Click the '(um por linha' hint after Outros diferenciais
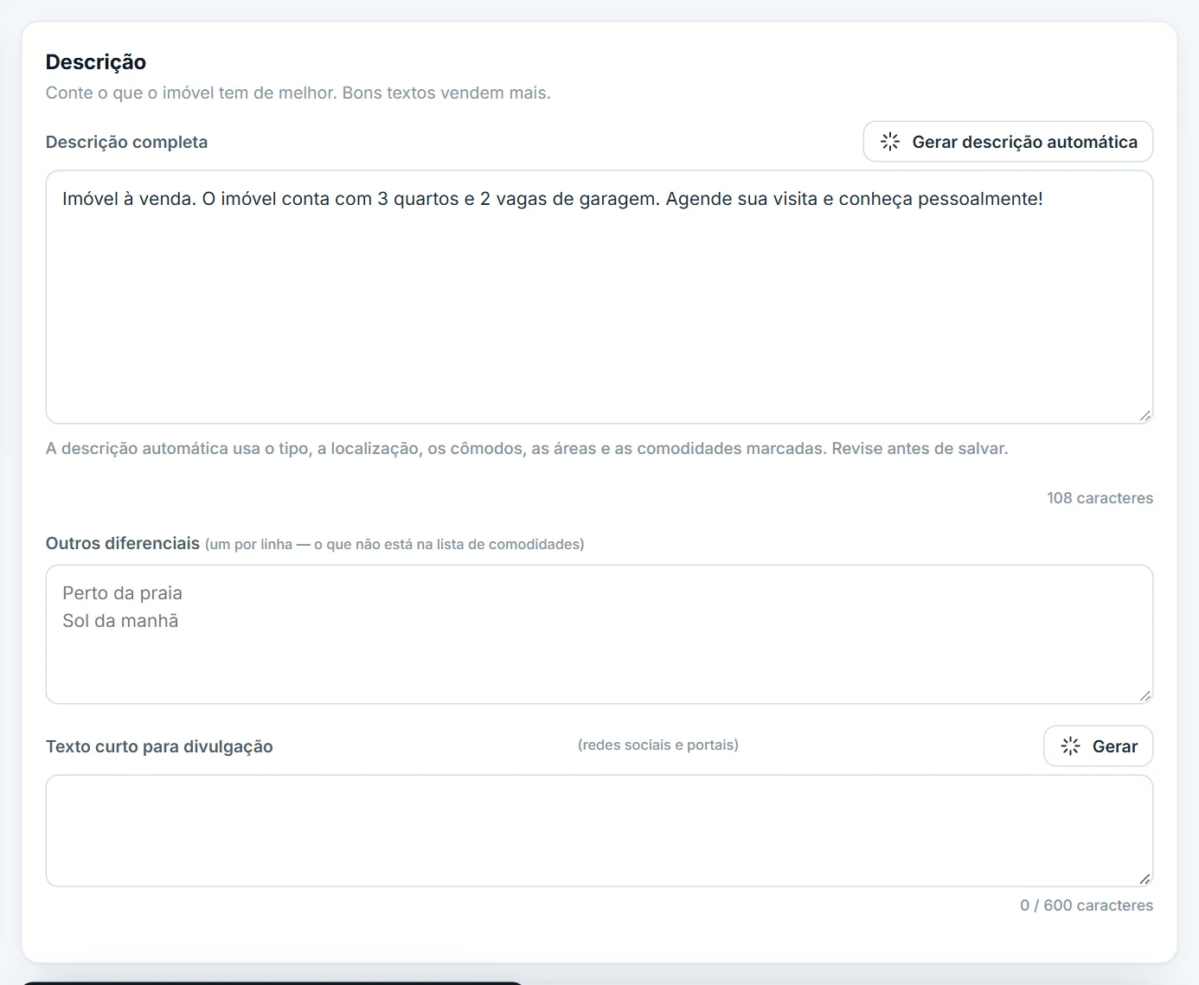1199x985 pixels. pyautogui.click(x=394, y=544)
